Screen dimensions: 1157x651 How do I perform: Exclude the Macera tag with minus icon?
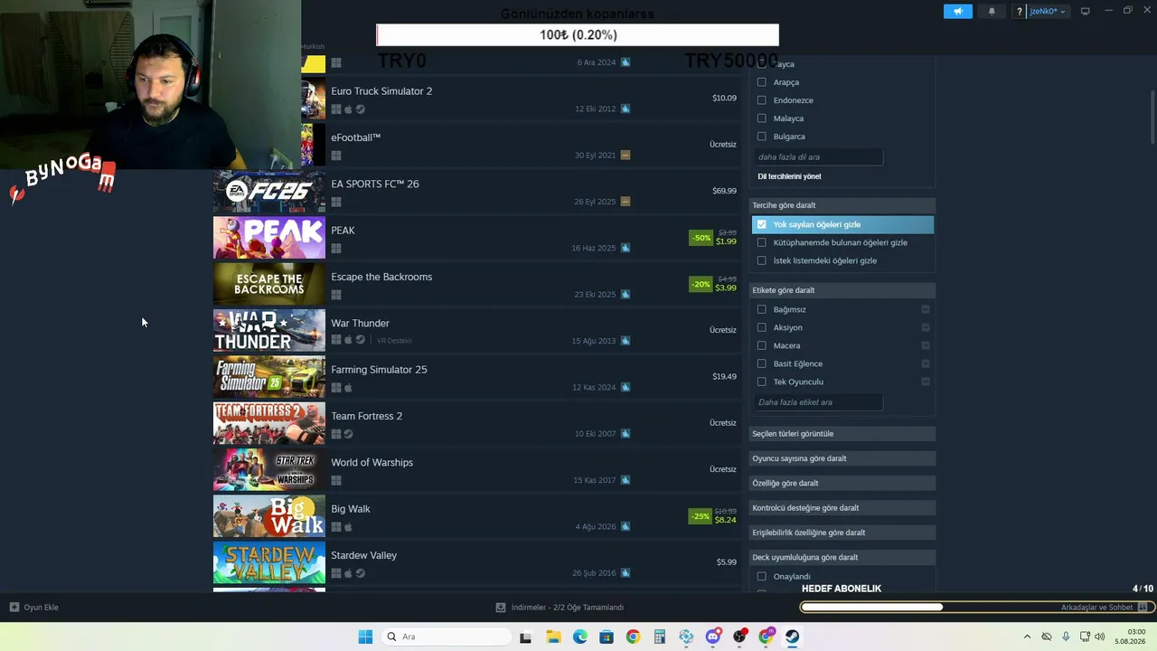(926, 345)
